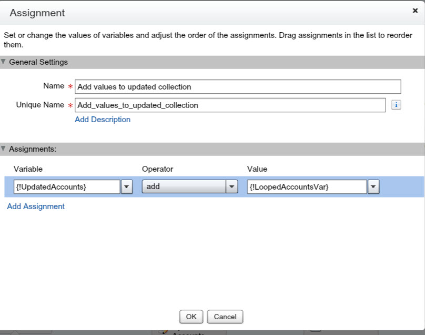Viewport: 425px width, 335px height.
Task: Close the Assignment dialog with the X
Action: tap(415, 11)
